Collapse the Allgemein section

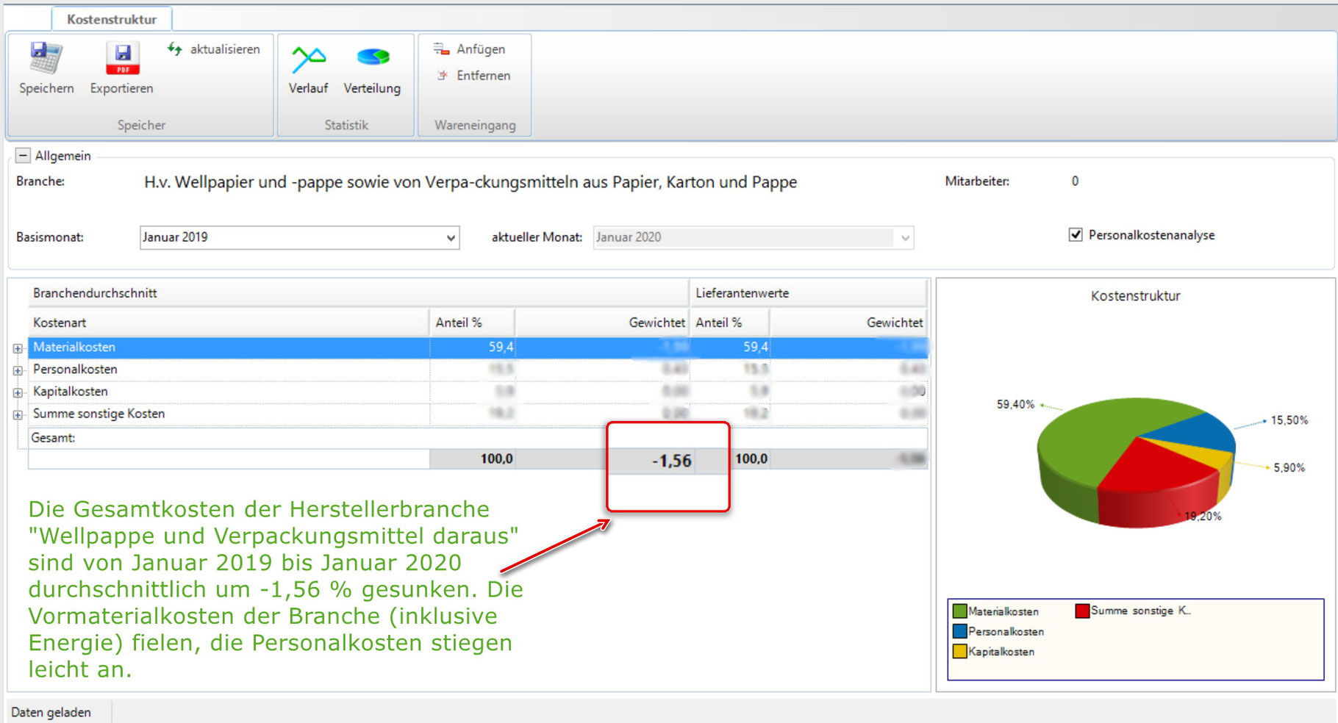[22, 156]
